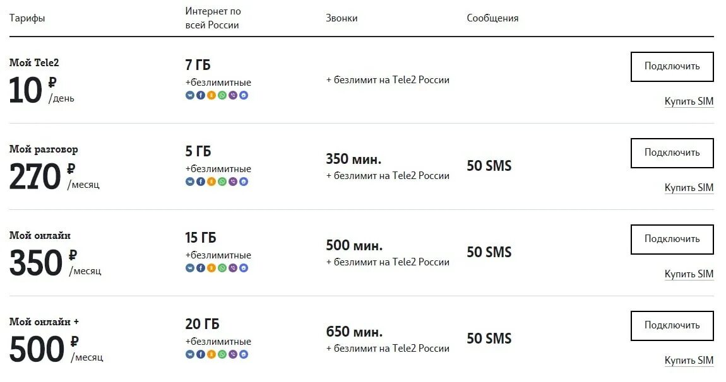
Task: Click Odnoklassniki icon in Мой онлайн row
Action: (x=211, y=269)
